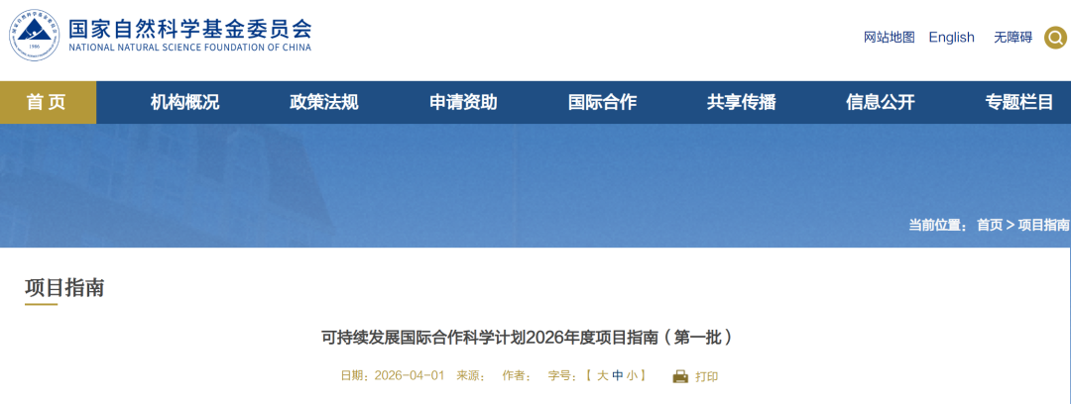This screenshot has height=404, width=1071.
Task: Enable 无障碍 accessibility mode
Action: [1012, 38]
